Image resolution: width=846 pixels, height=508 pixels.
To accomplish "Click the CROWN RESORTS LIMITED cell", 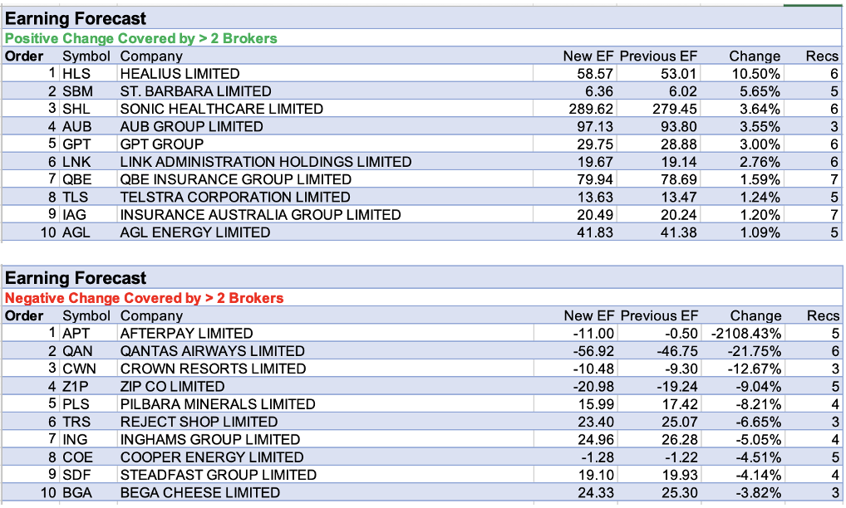I will click(213, 369).
